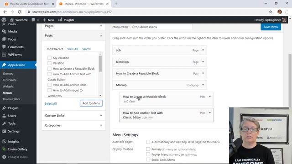292x164 pixels.
Task: Check How to Add Images to WordPress post
Action: (x=49, y=90)
